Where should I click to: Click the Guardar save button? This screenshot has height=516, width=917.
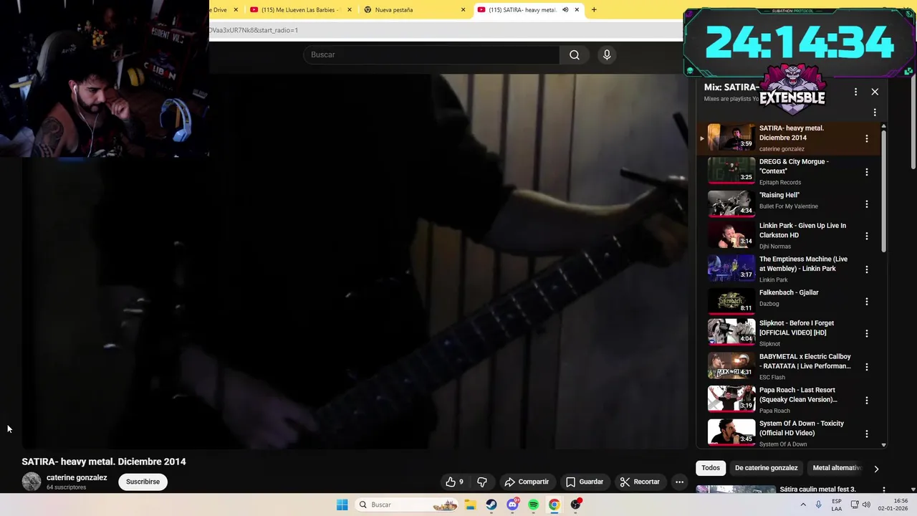(585, 482)
